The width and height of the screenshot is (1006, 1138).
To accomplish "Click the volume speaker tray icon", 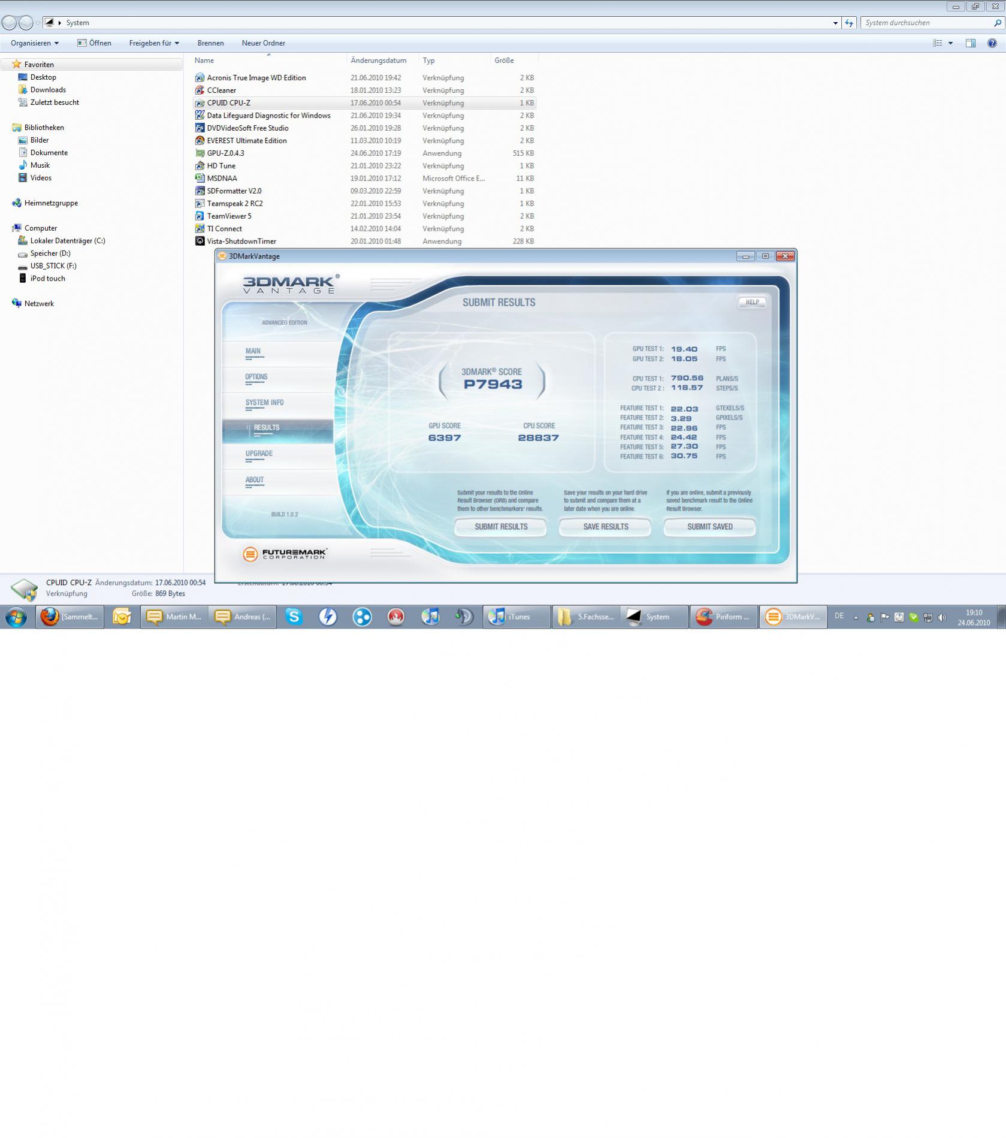I will click(x=942, y=617).
